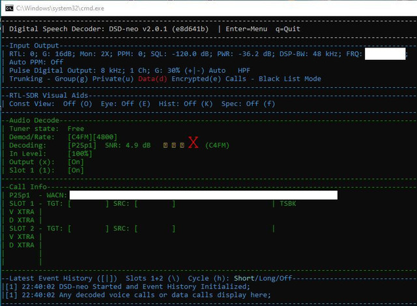The image size is (417, 306).
Task: Click the 'Digital Speech Decoder: DSD-neo v2.0.1' header
Action: [89, 29]
